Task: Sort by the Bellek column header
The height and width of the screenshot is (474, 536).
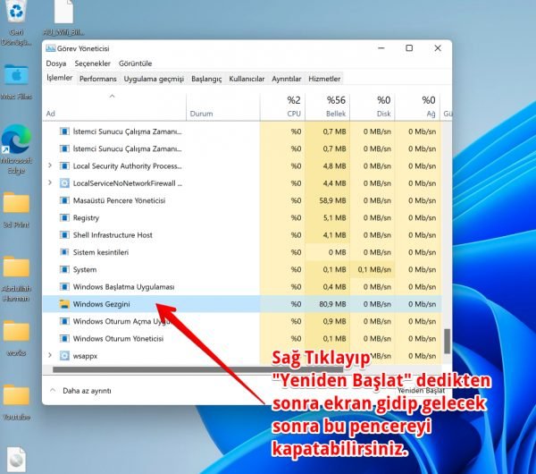Action: [328, 106]
